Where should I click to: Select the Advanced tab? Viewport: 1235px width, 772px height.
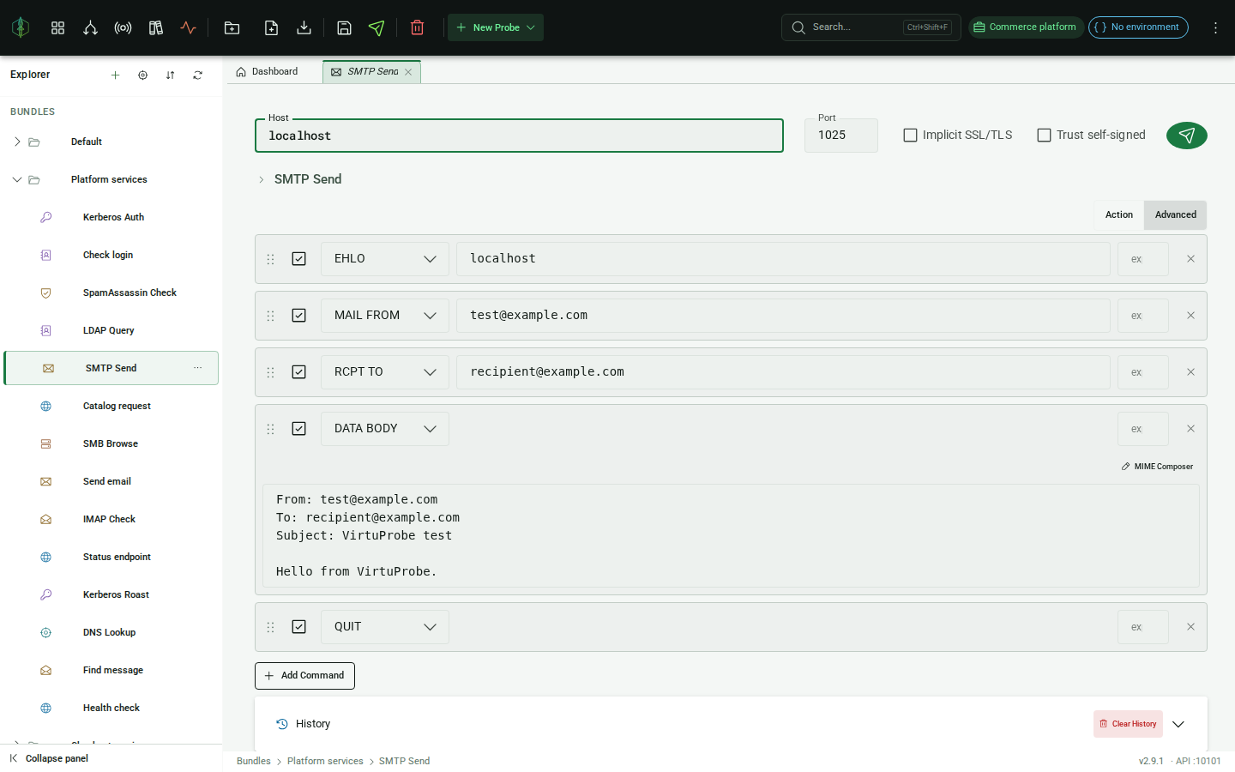click(1175, 215)
